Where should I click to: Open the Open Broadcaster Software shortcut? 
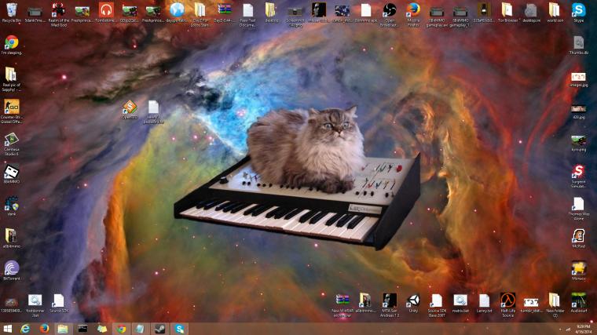(x=390, y=14)
